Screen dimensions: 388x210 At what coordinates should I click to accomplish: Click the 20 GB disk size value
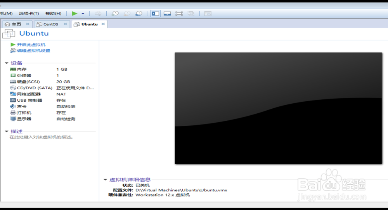[x=63, y=82]
